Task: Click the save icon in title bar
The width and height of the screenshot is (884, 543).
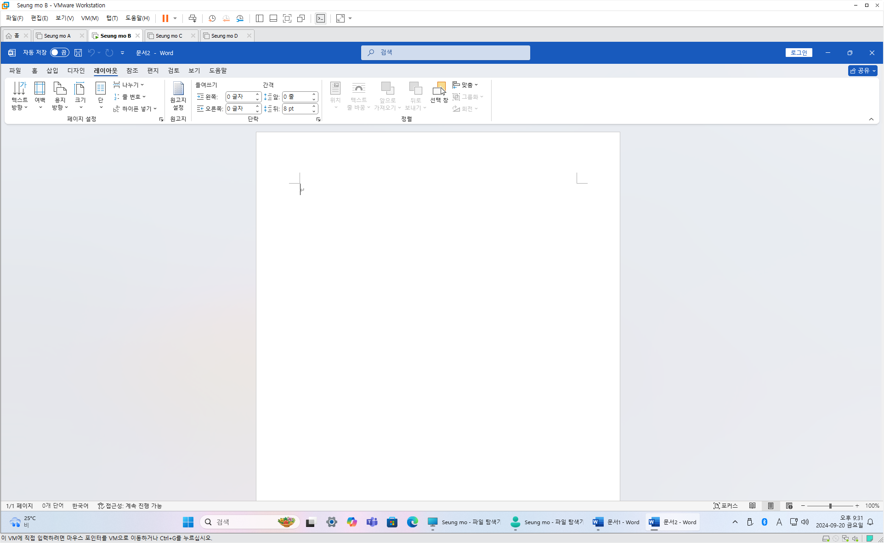Action: click(x=78, y=53)
